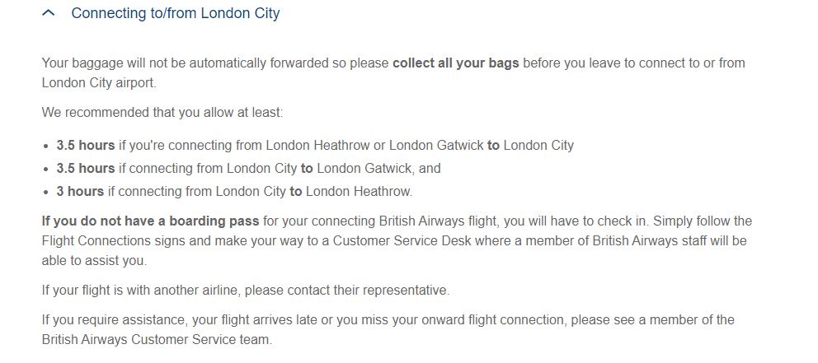Click bold "3.5 hours" in the first bullet
This screenshot has height=363, width=818.
pyautogui.click(x=86, y=146)
